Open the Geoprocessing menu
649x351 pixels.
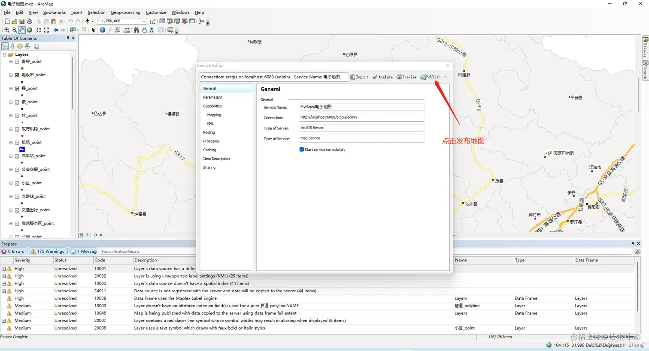tap(125, 12)
